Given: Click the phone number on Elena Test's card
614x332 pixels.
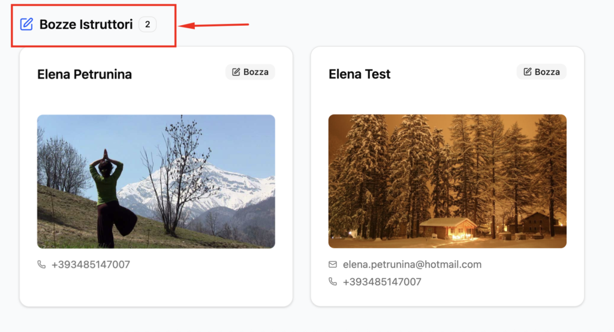Looking at the screenshot, I should pos(382,282).
